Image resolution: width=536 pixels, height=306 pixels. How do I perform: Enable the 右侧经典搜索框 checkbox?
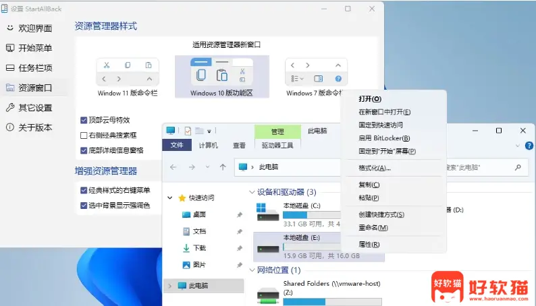point(84,135)
